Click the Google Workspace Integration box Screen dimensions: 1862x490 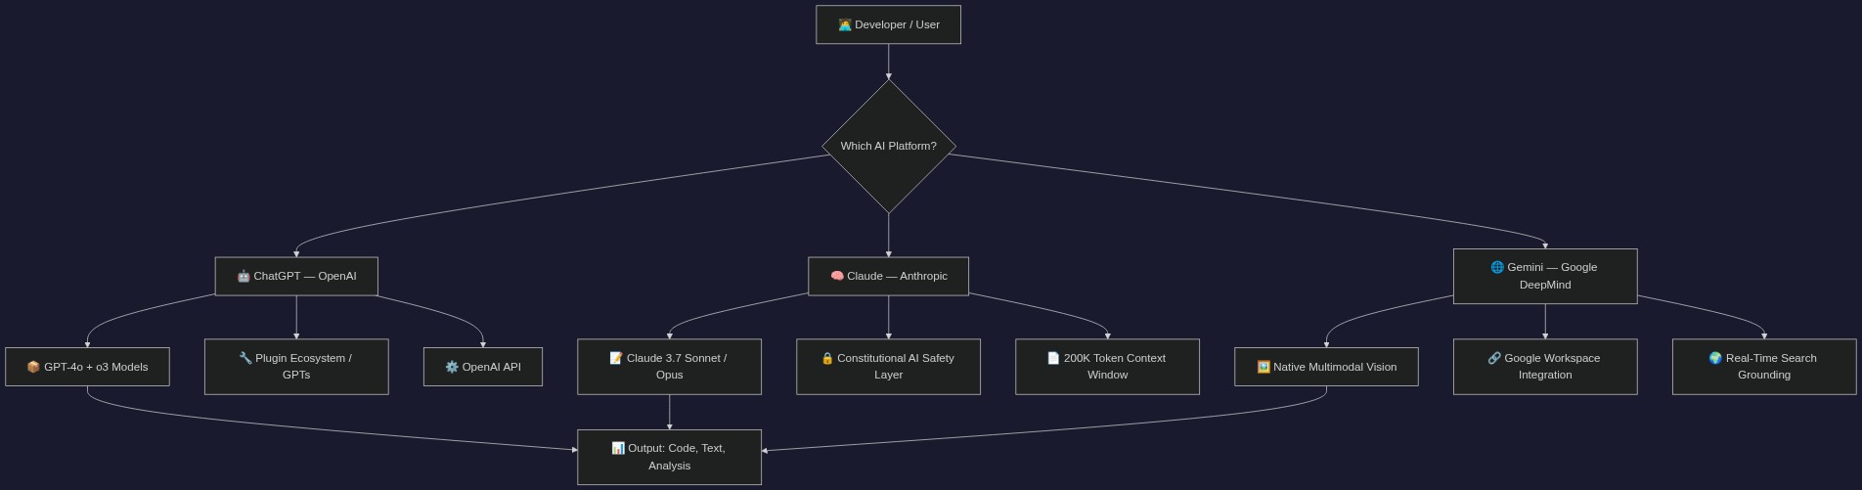click(1545, 367)
